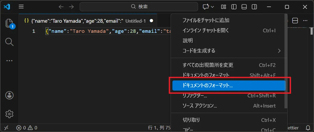Open editor More Actions ellipsis
The width and height of the screenshot is (314, 132).
tap(305, 21)
